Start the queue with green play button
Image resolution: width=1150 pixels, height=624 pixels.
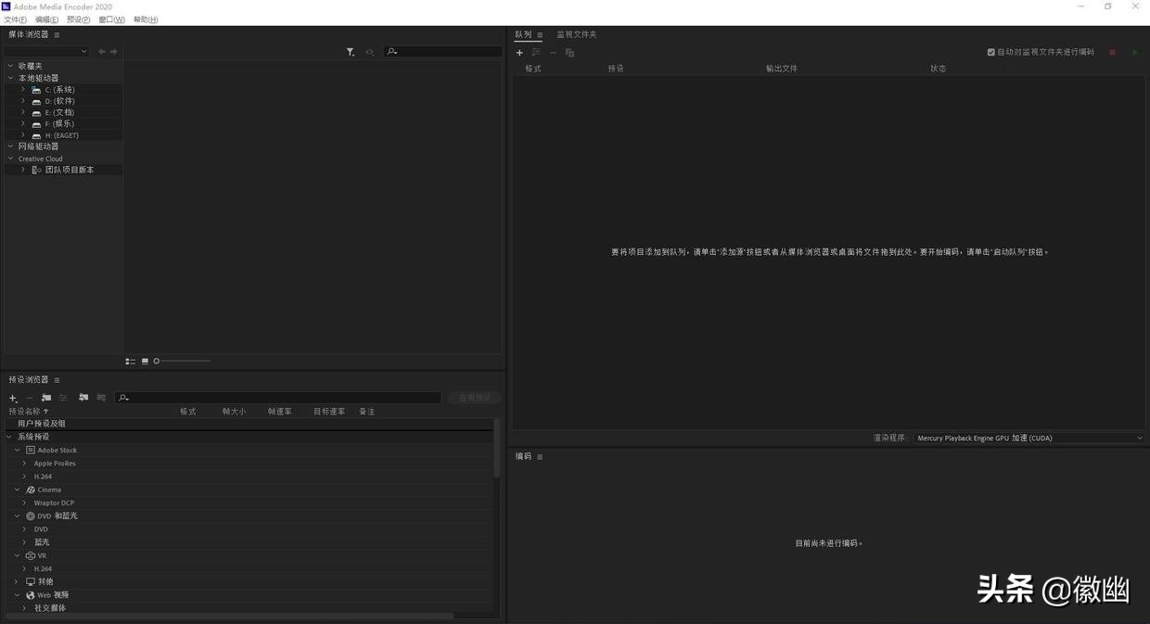pos(1134,53)
